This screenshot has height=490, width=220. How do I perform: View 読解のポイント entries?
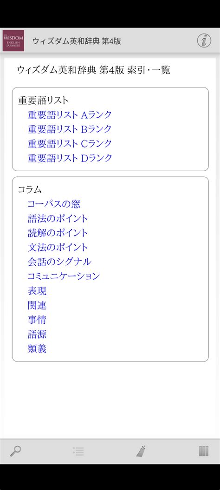pyautogui.click(x=58, y=233)
